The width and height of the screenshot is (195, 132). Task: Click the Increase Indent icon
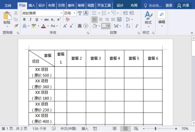132,13
